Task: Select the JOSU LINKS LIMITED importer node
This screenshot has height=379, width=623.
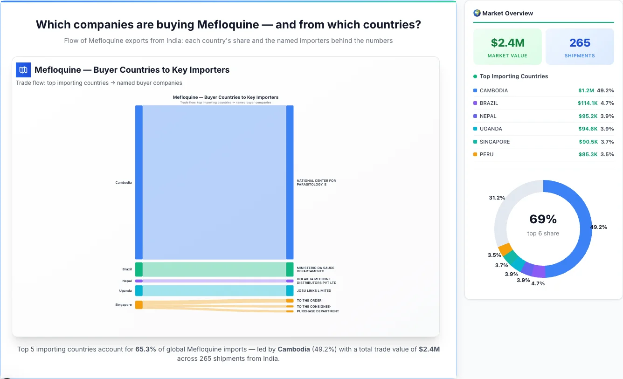Action: [x=290, y=290]
